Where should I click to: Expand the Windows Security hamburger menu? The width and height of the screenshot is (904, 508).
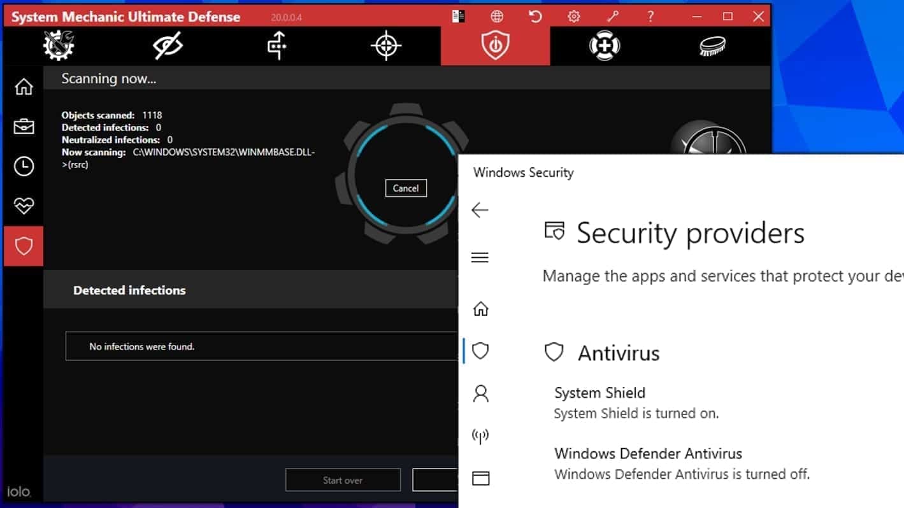(x=480, y=257)
